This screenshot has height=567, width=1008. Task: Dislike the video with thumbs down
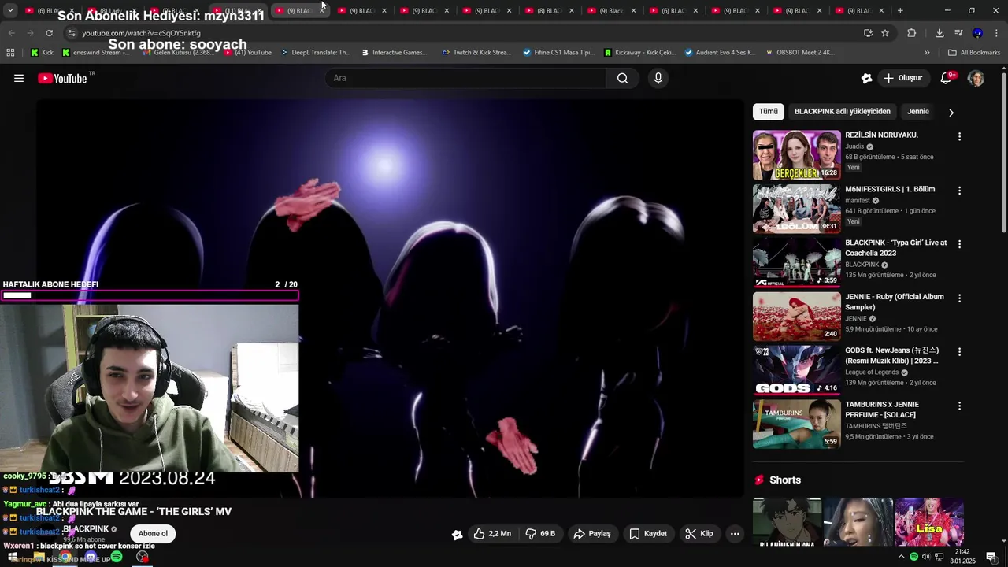coord(541,534)
